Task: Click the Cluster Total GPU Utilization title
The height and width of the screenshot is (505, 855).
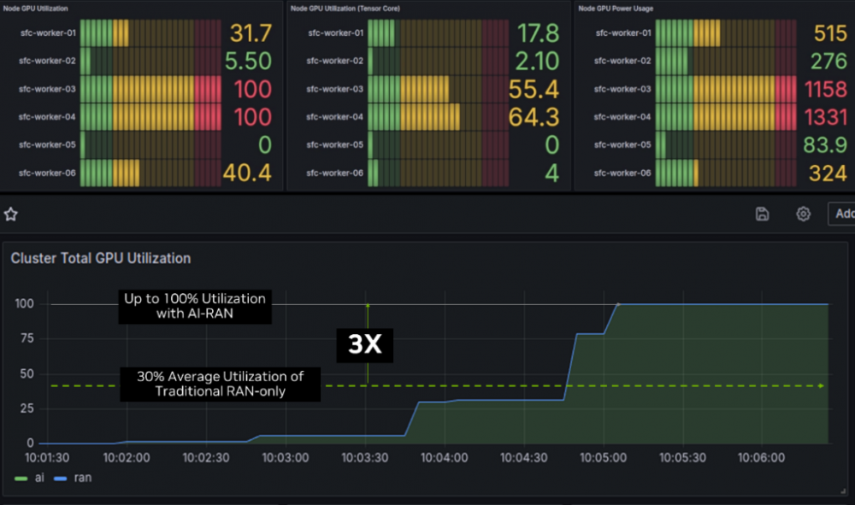Action: coord(100,258)
